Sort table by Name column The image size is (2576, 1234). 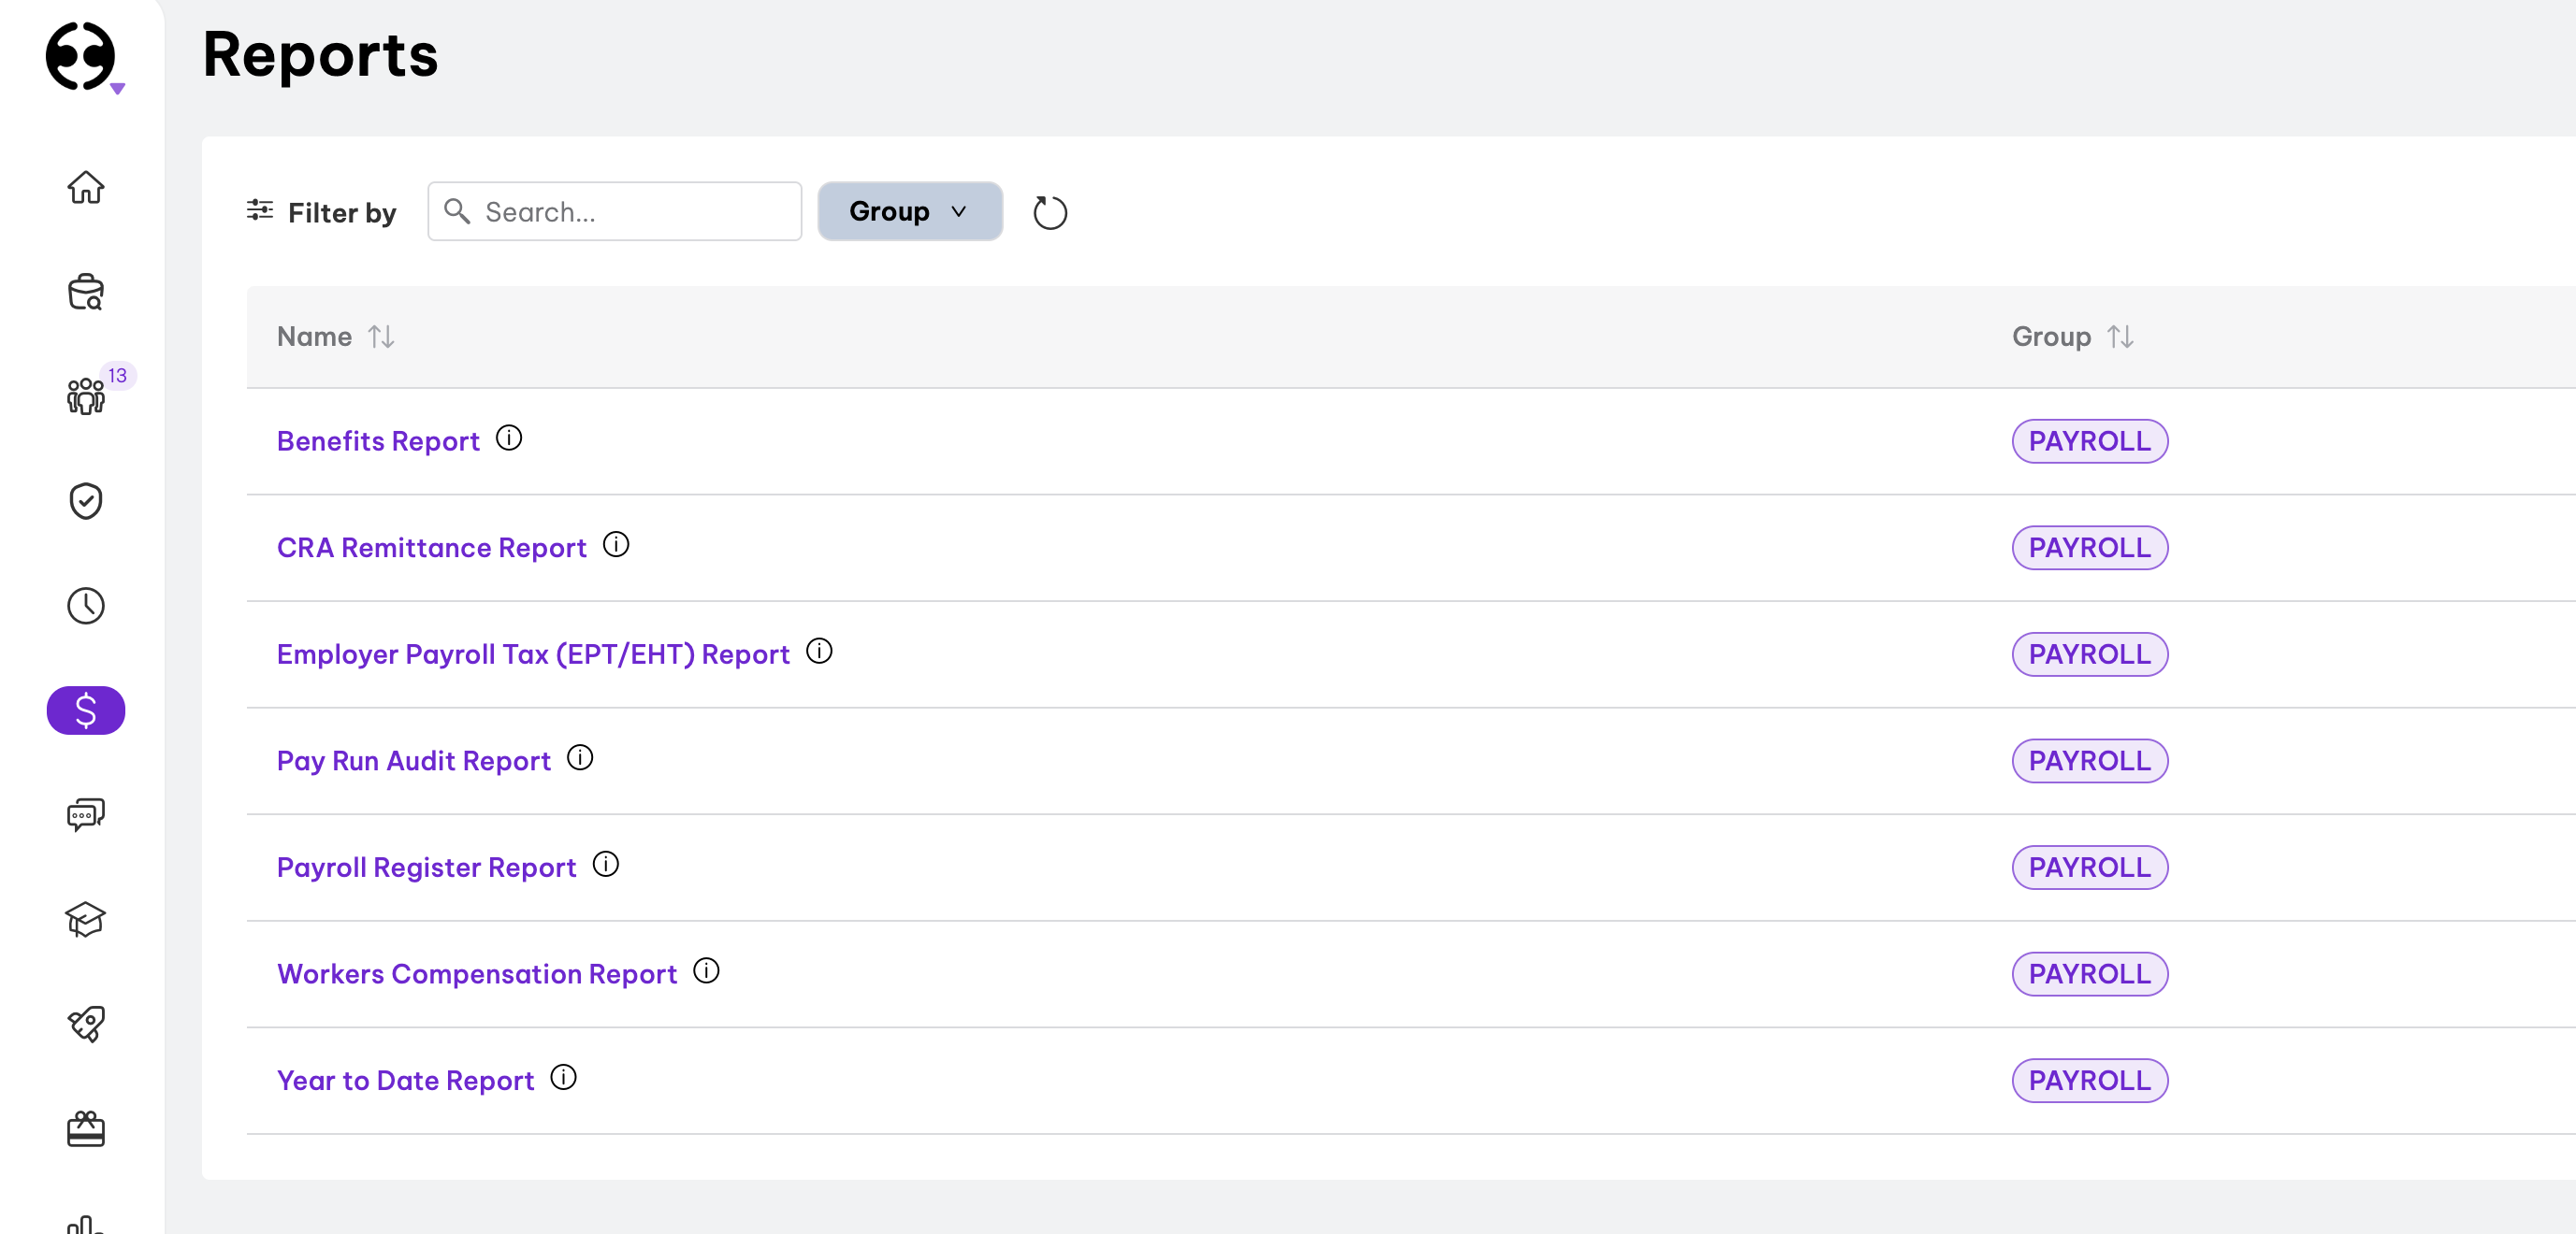(381, 337)
